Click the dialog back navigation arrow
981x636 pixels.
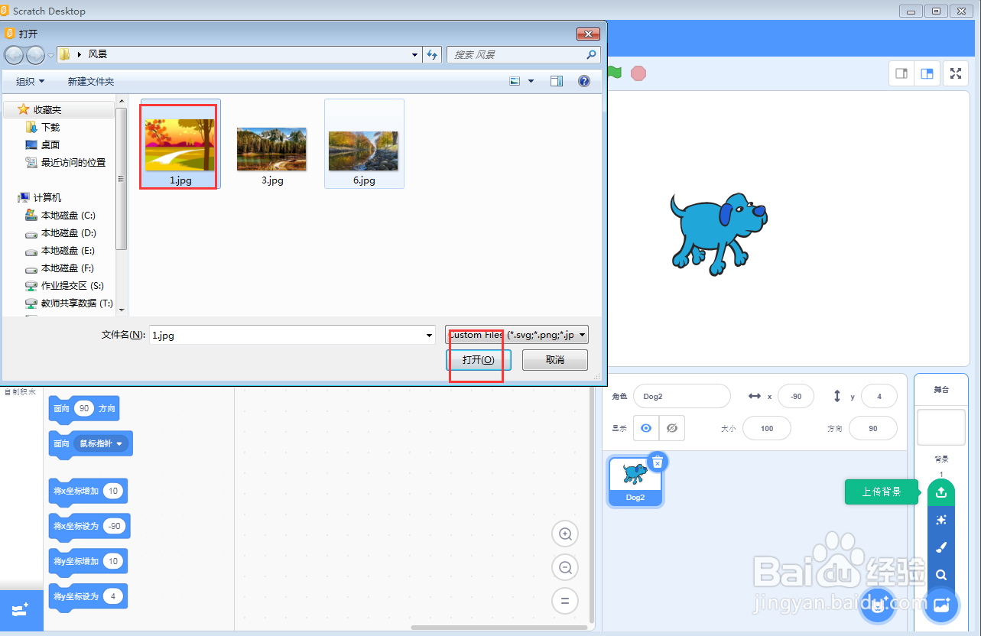tap(15, 55)
